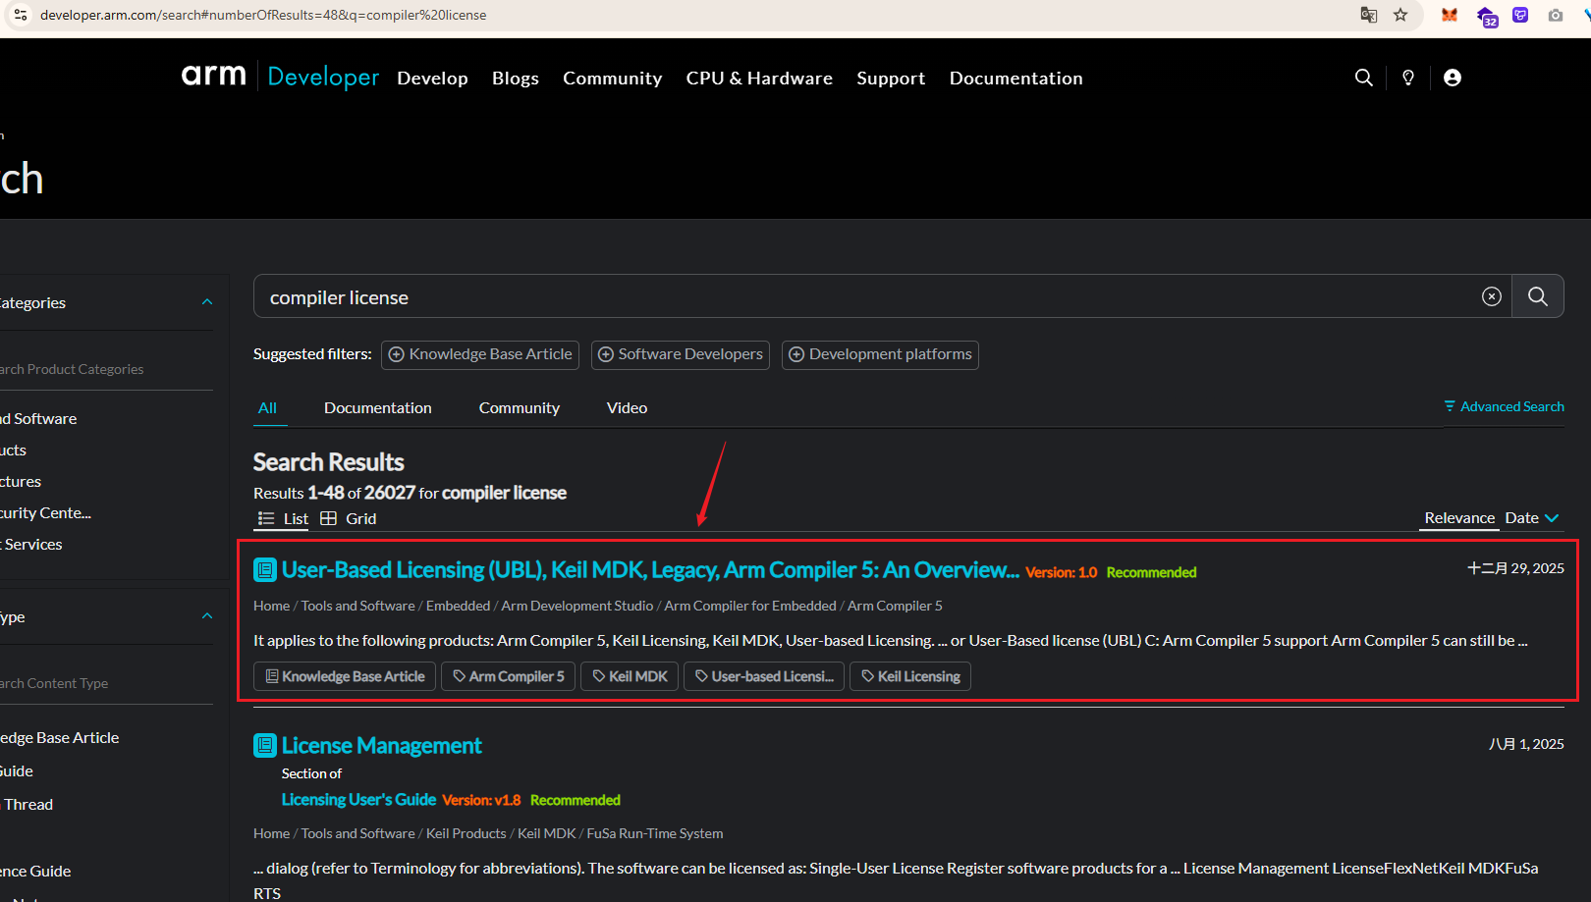Switch to the Documentation results tab
The image size is (1591, 902).
pos(377,407)
